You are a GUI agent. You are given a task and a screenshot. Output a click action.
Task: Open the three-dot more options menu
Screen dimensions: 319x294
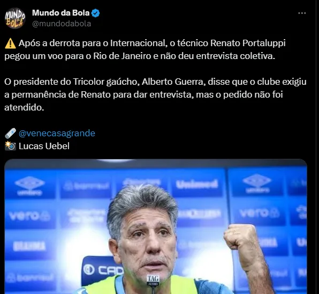tap(302, 13)
